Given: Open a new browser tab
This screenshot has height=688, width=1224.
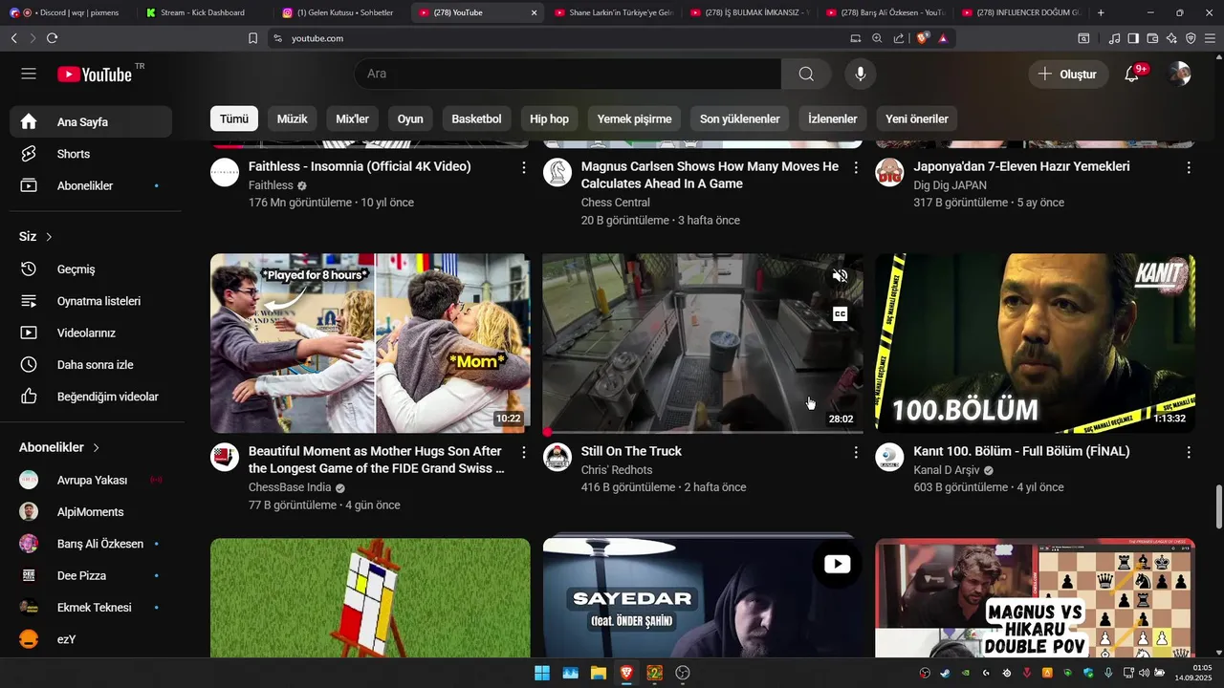Looking at the screenshot, I should coord(1102,12).
